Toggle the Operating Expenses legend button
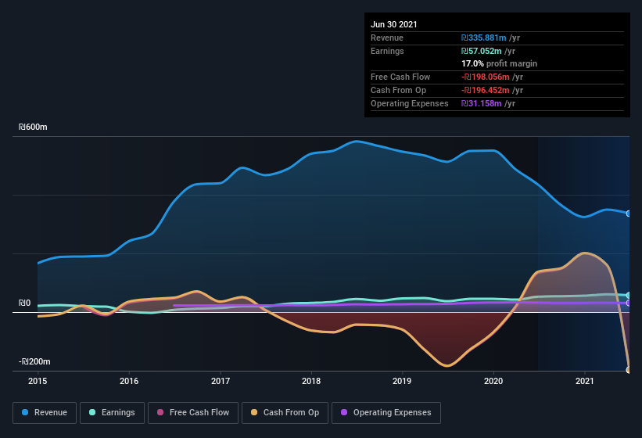Screen dimensions: 642x438 (x=386, y=413)
